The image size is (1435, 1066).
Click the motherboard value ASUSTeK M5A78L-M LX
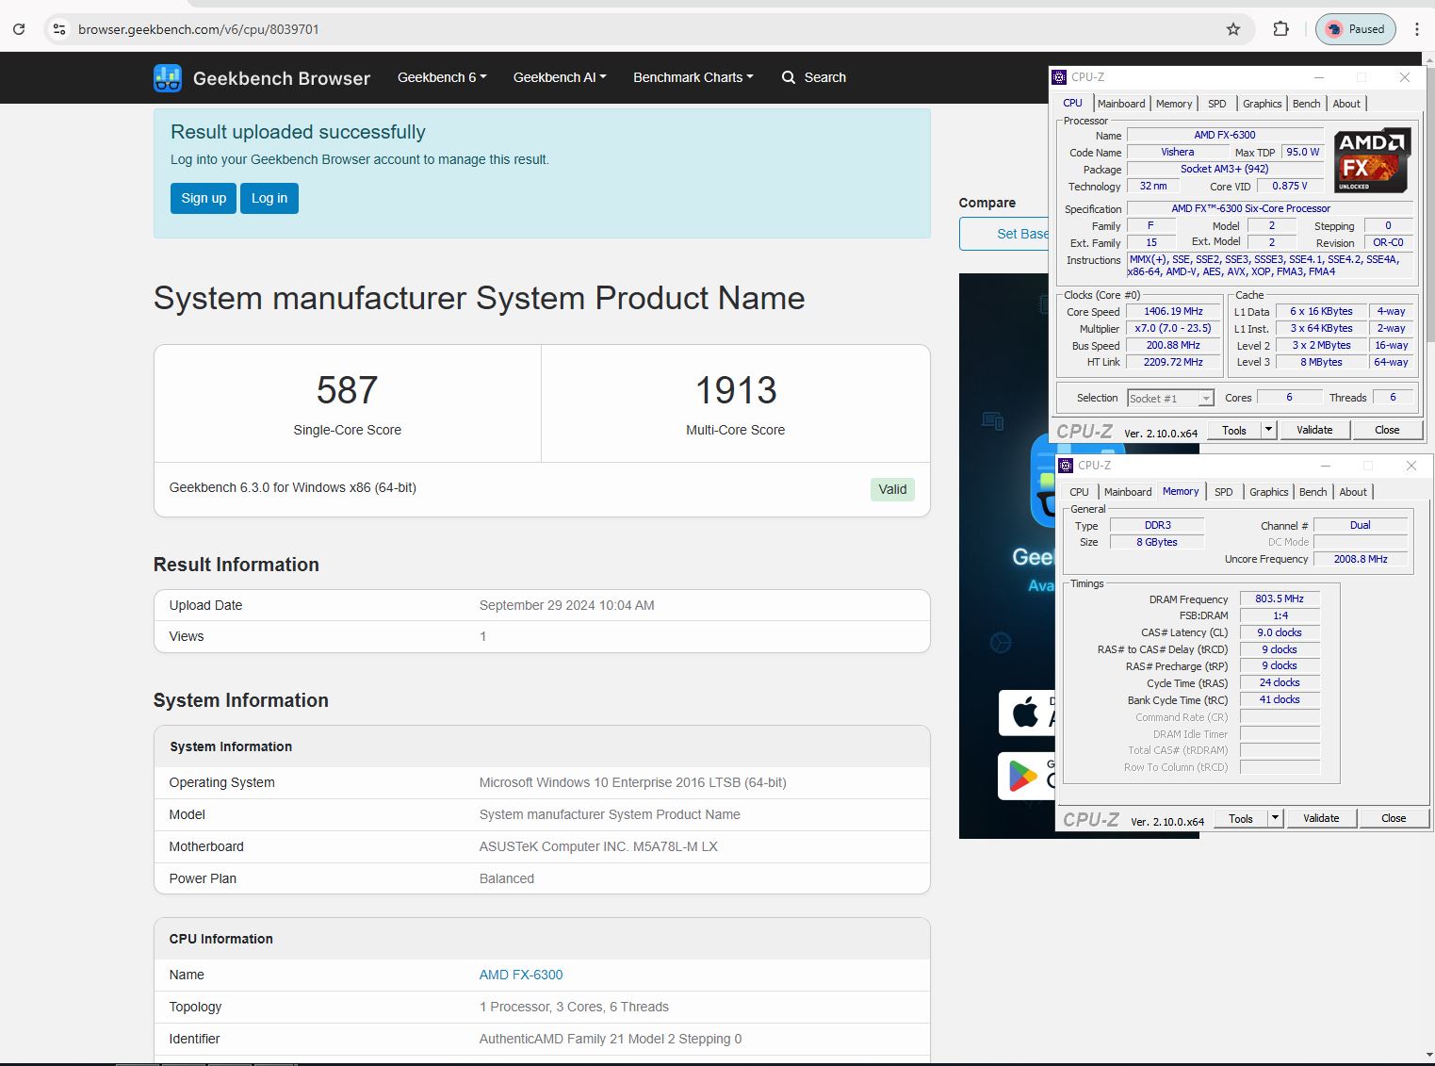(x=598, y=846)
